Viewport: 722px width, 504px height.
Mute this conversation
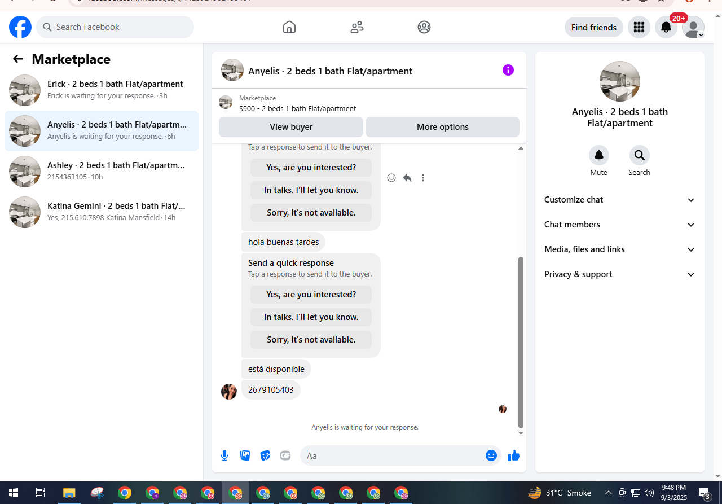[599, 155]
